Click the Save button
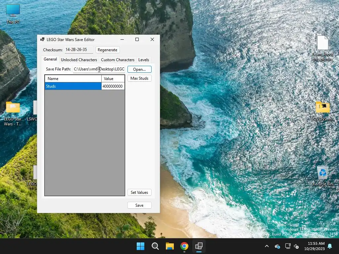The width and height of the screenshot is (339, 254). click(139, 205)
